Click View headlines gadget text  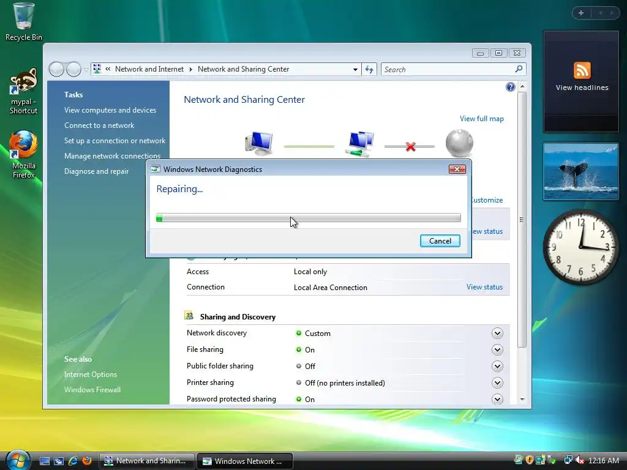point(582,88)
